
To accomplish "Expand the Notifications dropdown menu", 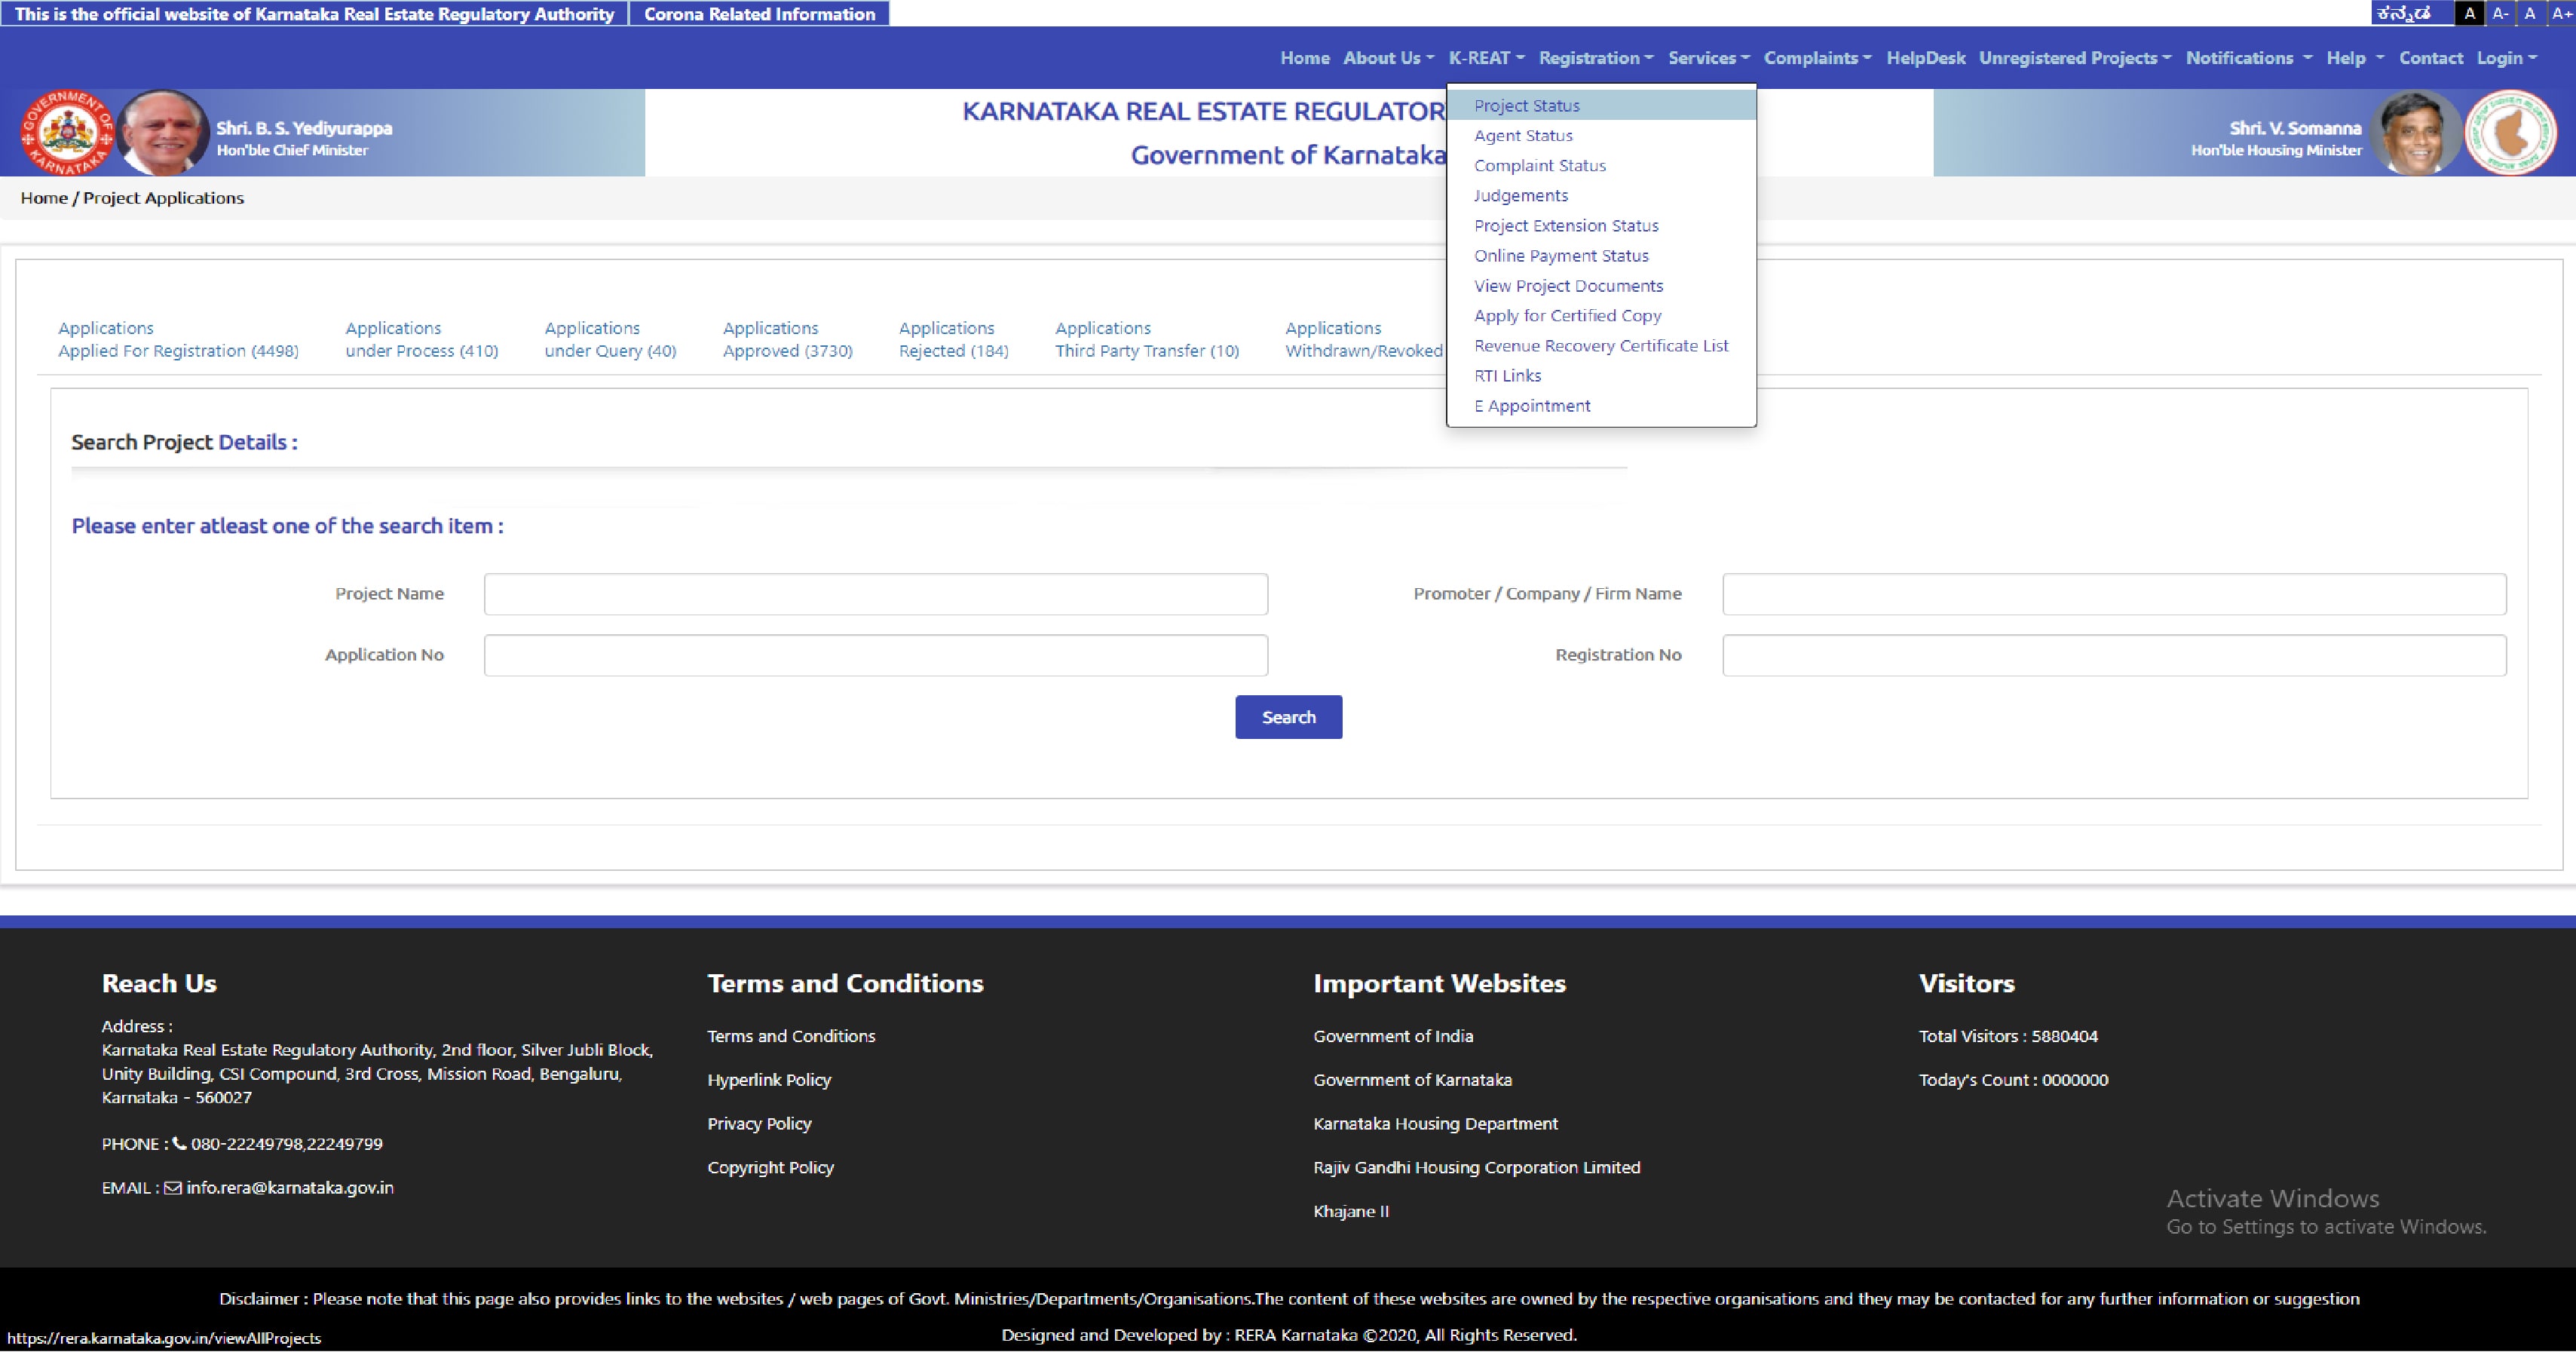I will [x=2249, y=58].
